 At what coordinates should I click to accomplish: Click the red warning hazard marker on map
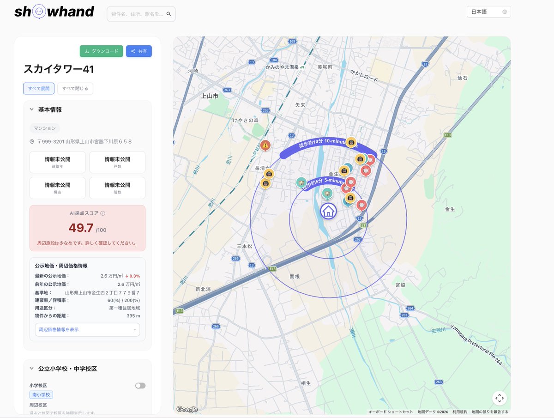[265, 145]
